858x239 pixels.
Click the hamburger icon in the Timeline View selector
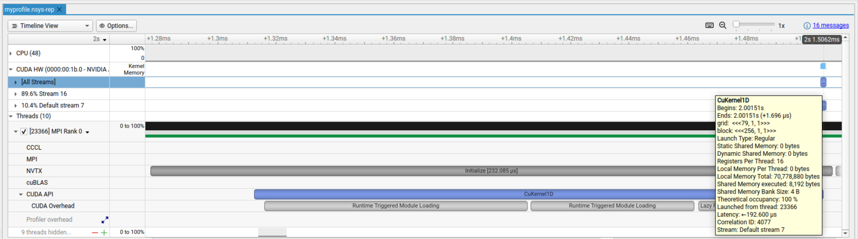click(15, 26)
